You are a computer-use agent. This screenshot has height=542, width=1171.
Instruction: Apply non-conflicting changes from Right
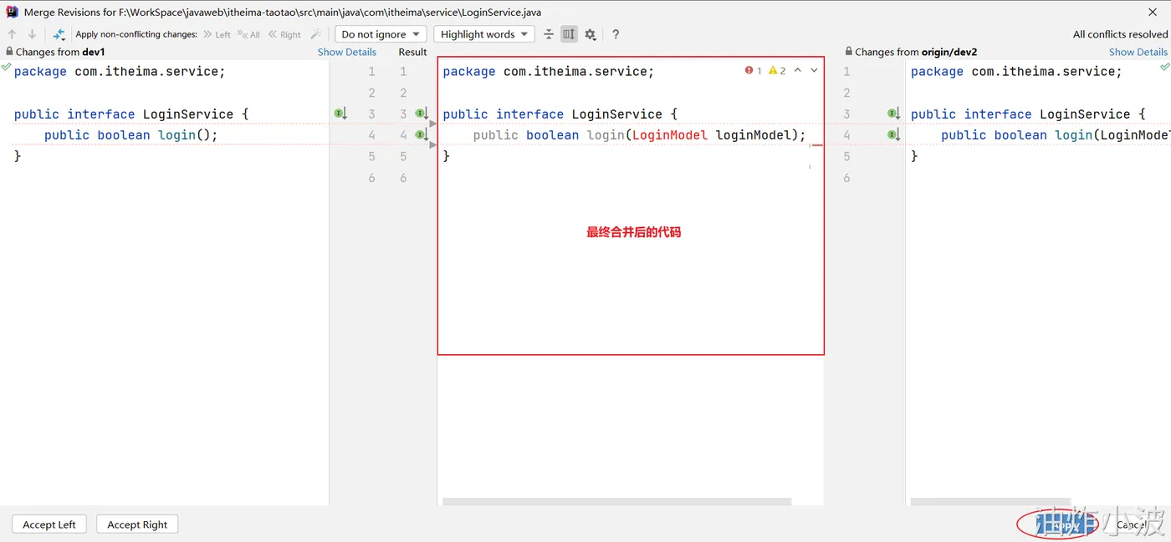click(284, 34)
